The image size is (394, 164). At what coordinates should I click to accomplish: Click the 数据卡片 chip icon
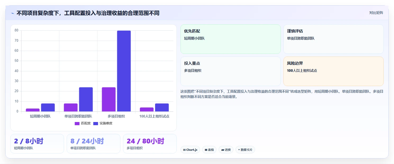[239, 150]
